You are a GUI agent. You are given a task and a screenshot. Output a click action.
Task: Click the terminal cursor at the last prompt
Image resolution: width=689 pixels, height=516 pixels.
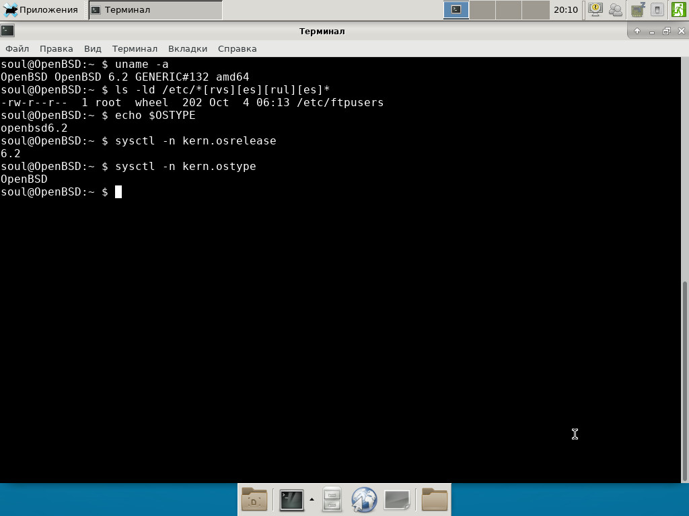[x=118, y=192]
